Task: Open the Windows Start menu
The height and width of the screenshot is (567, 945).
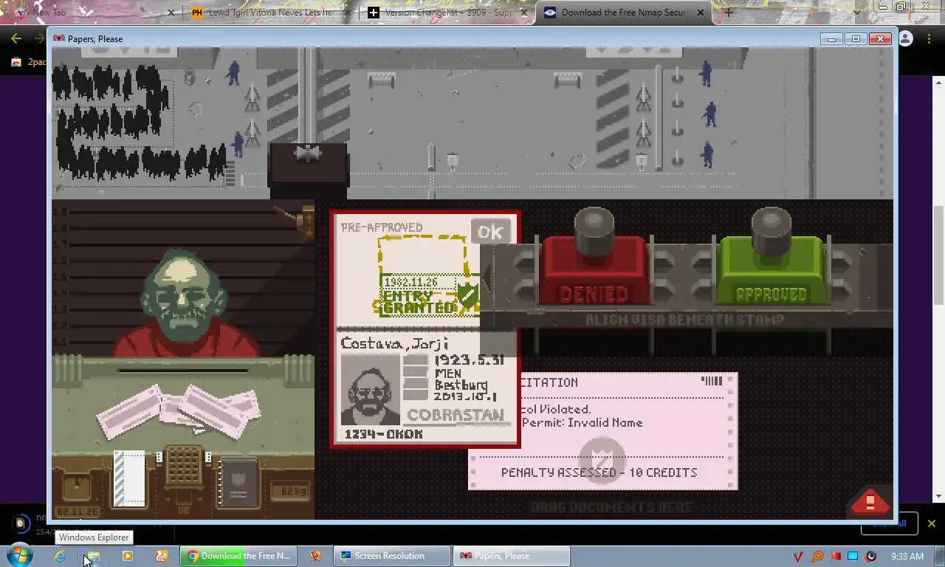Action: coord(20,555)
